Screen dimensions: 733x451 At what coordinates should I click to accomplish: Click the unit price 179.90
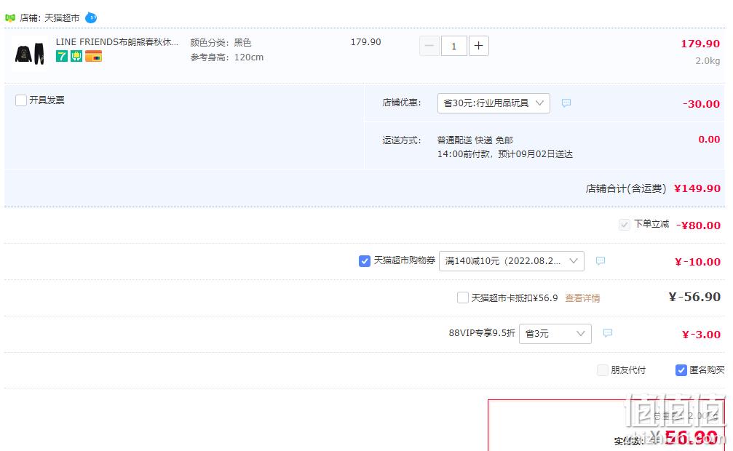(x=365, y=42)
